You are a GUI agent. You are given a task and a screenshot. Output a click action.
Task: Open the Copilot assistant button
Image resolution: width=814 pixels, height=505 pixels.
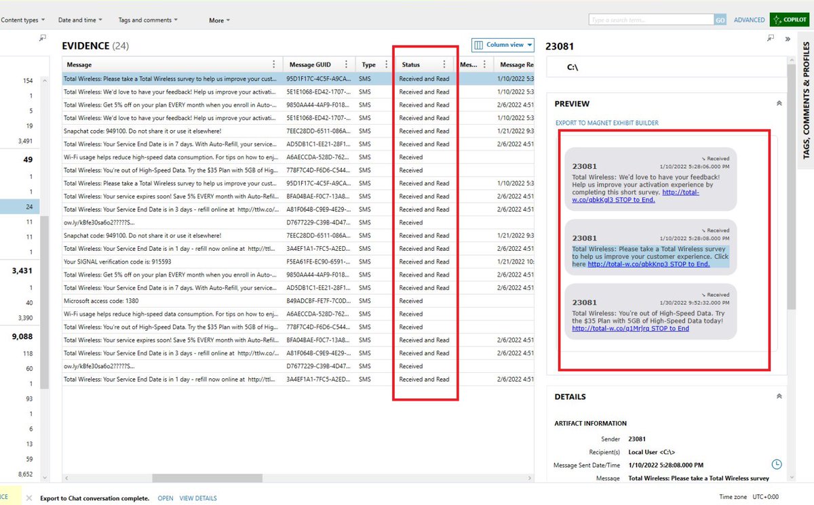[790, 20]
